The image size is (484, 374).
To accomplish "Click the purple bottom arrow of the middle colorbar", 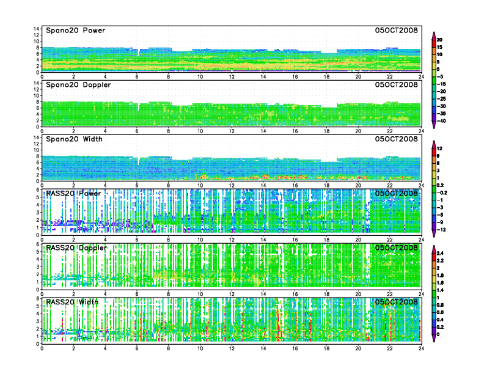I will point(434,234).
